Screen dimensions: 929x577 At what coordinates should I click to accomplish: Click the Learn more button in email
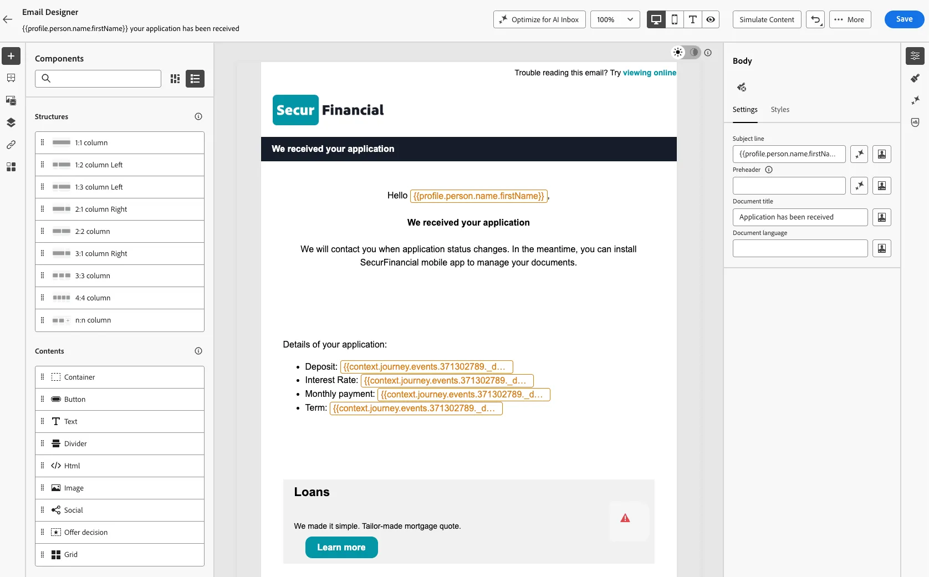(x=341, y=548)
